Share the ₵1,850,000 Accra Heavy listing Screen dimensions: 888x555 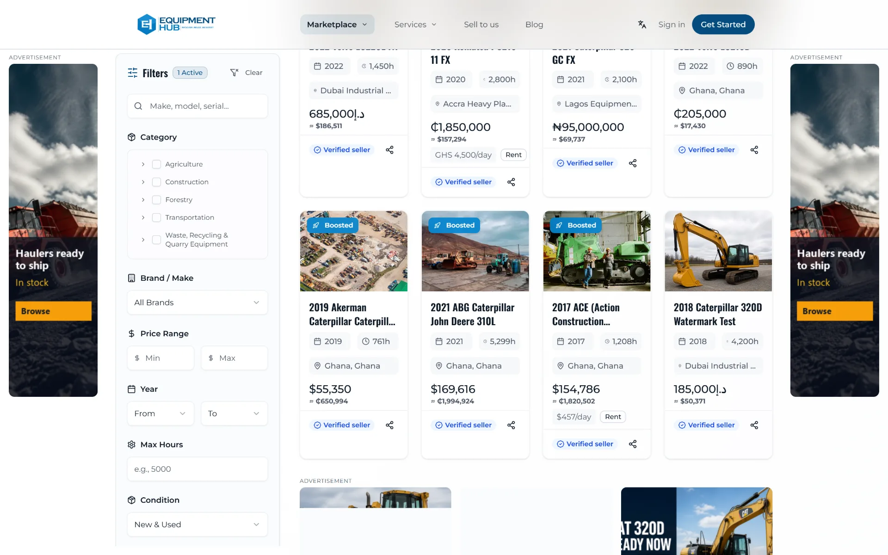pos(511,182)
